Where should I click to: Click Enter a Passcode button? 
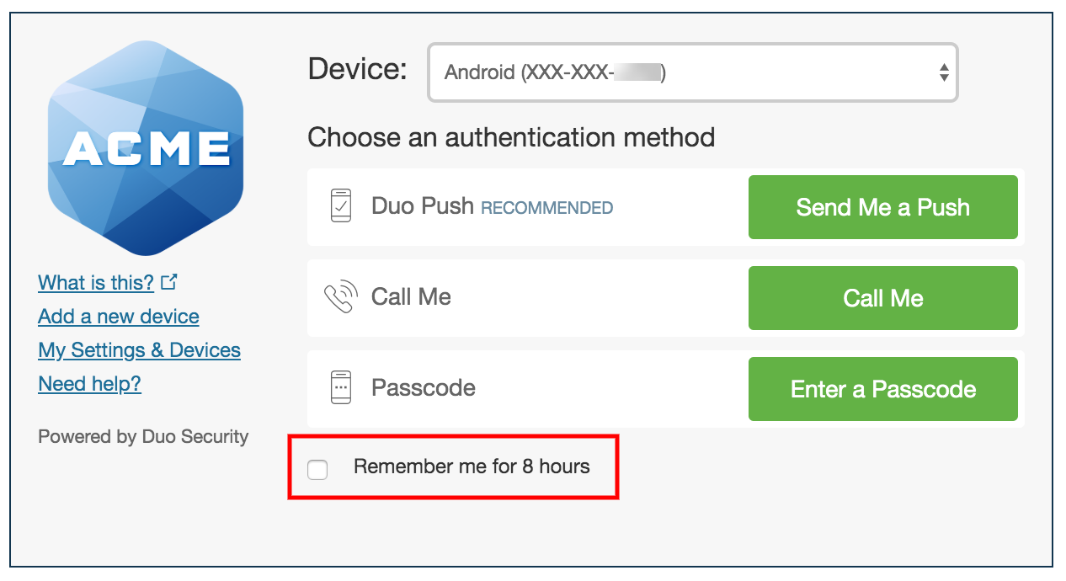pos(882,388)
